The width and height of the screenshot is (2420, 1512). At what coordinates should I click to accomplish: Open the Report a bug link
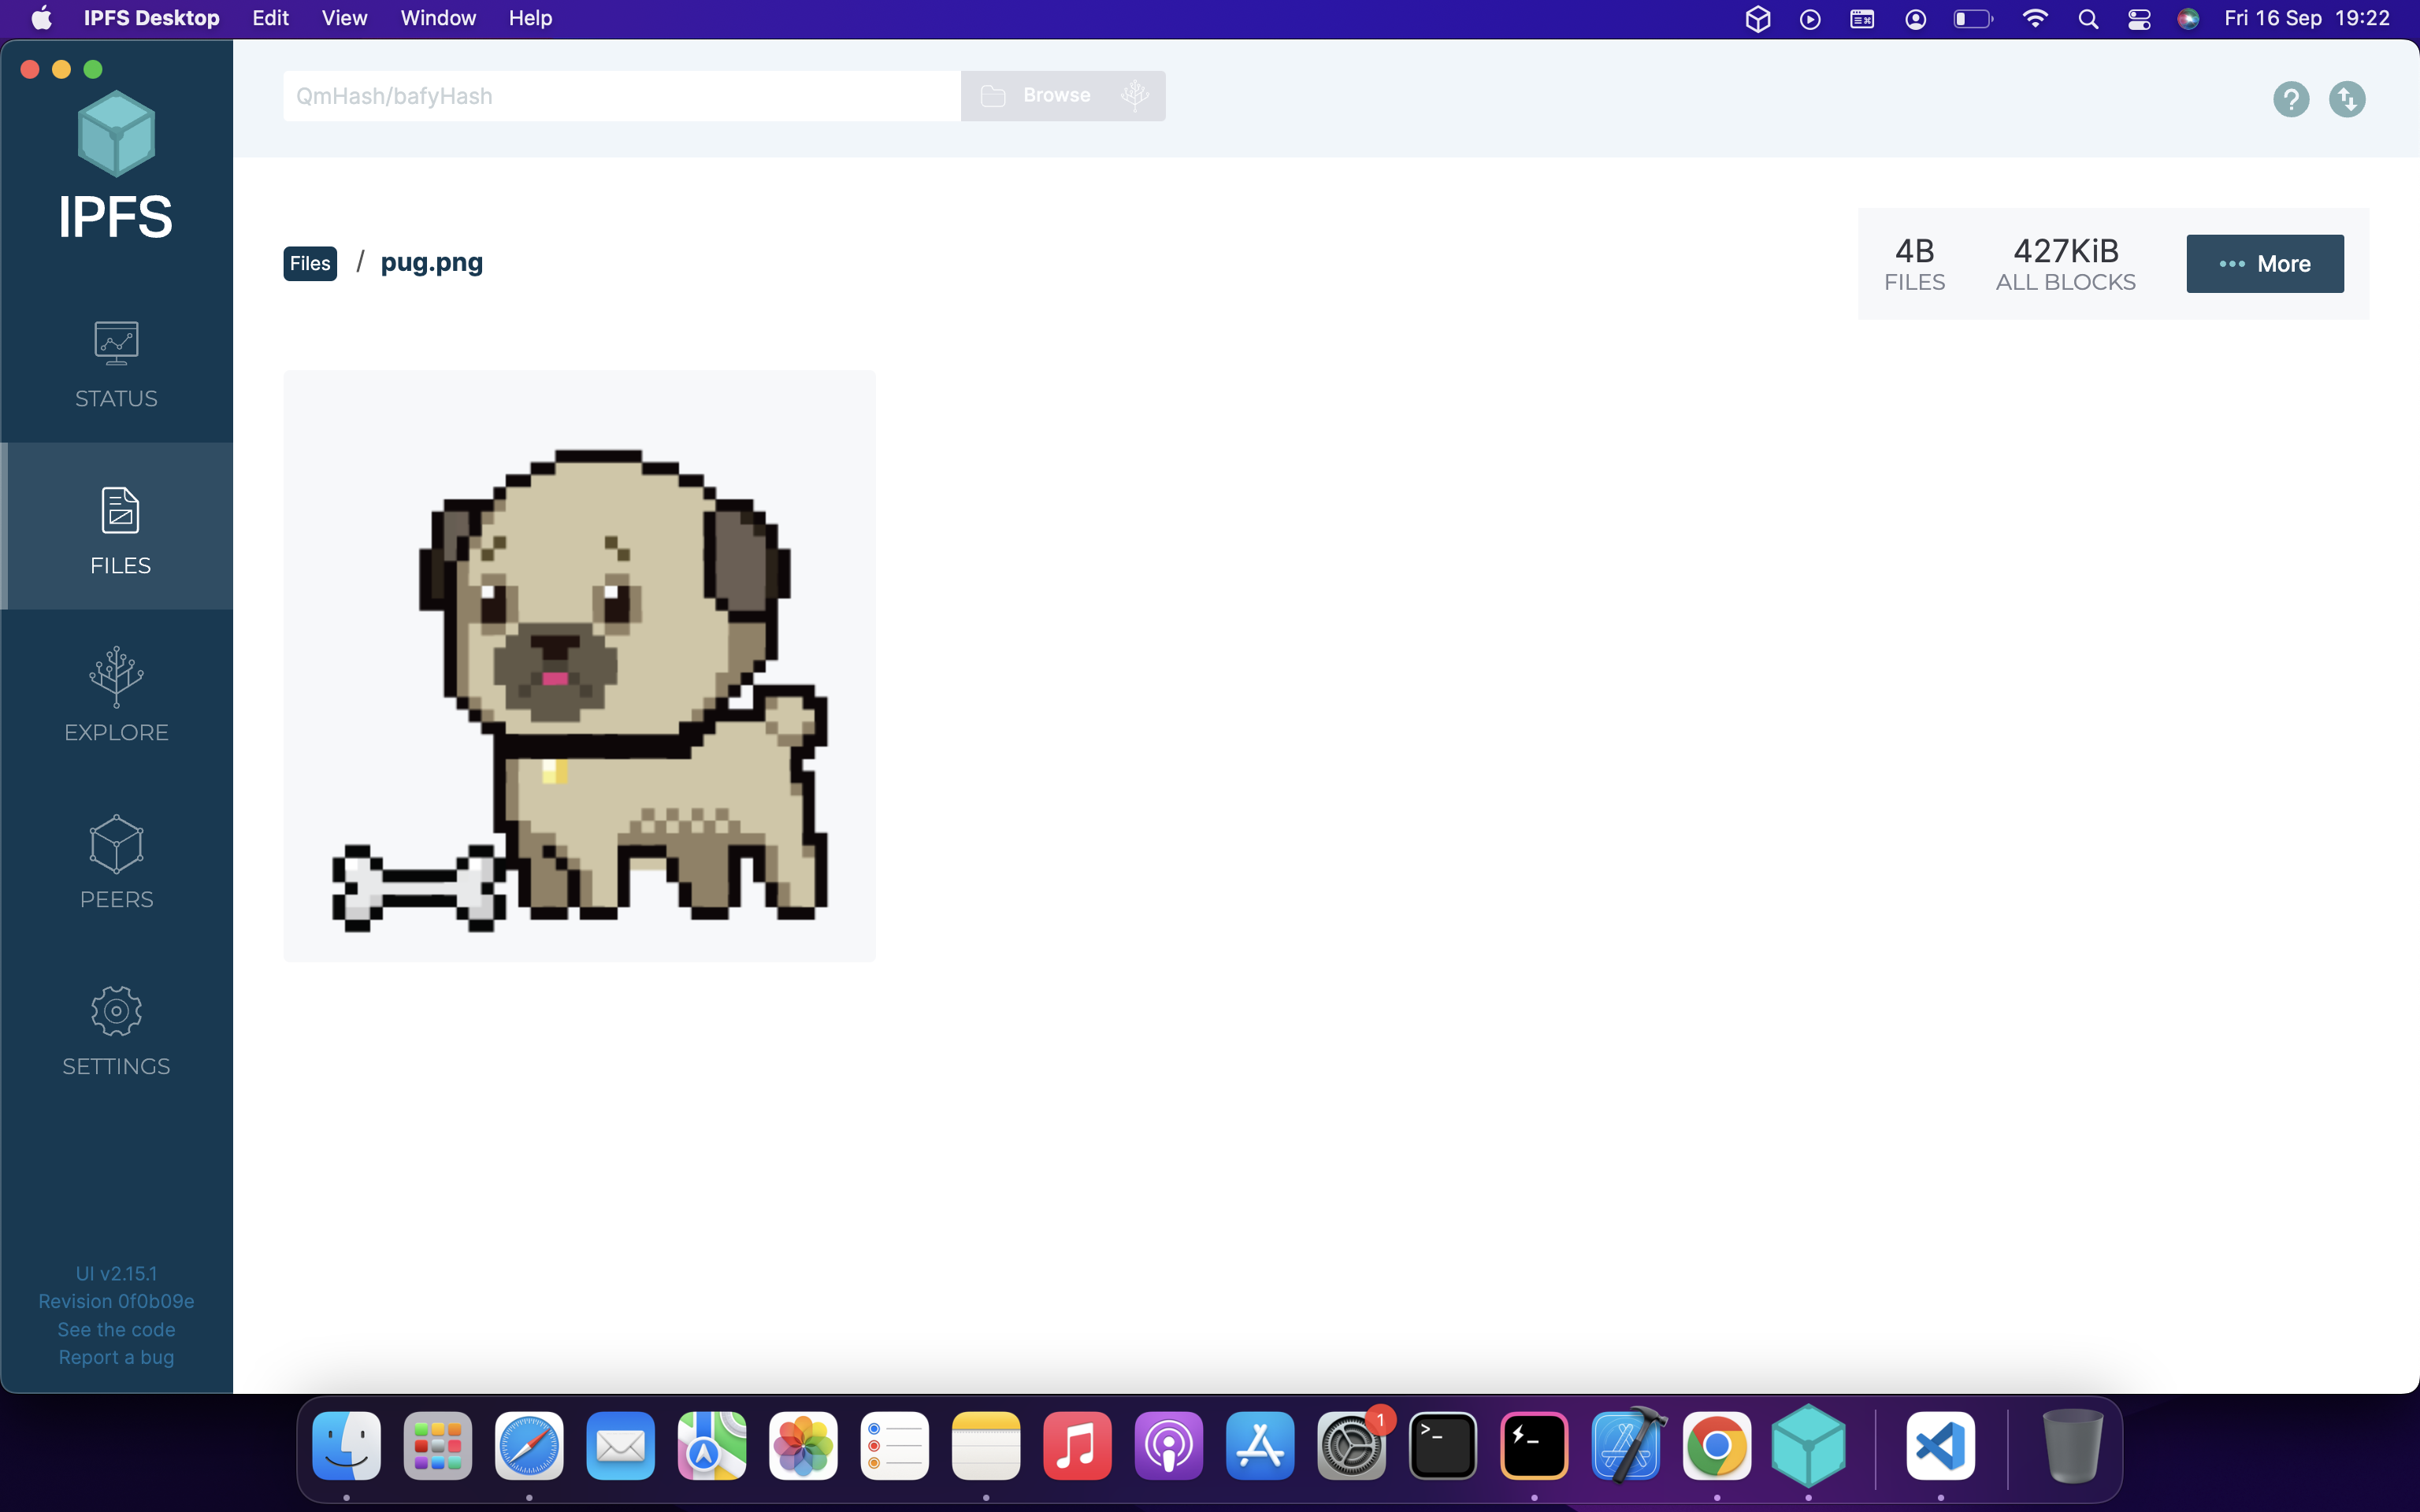pyautogui.click(x=116, y=1357)
